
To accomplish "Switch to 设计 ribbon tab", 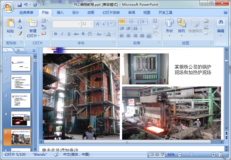I will (x=76, y=13).
